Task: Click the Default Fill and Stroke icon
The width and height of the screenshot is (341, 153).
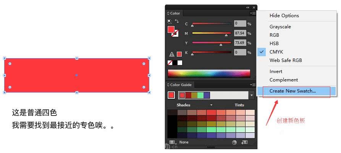Action: (x=170, y=21)
